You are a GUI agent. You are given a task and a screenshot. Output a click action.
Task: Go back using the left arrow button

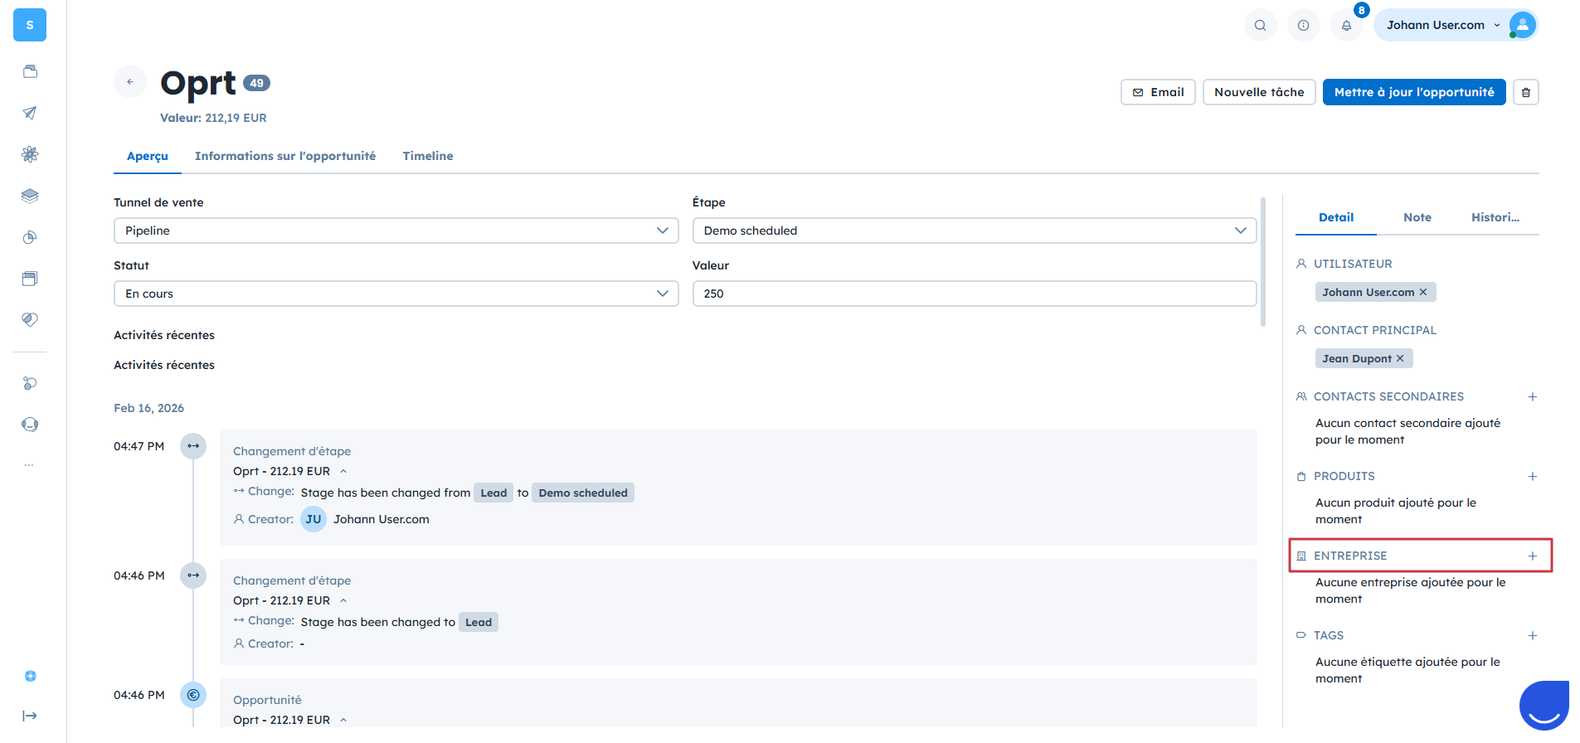click(130, 81)
